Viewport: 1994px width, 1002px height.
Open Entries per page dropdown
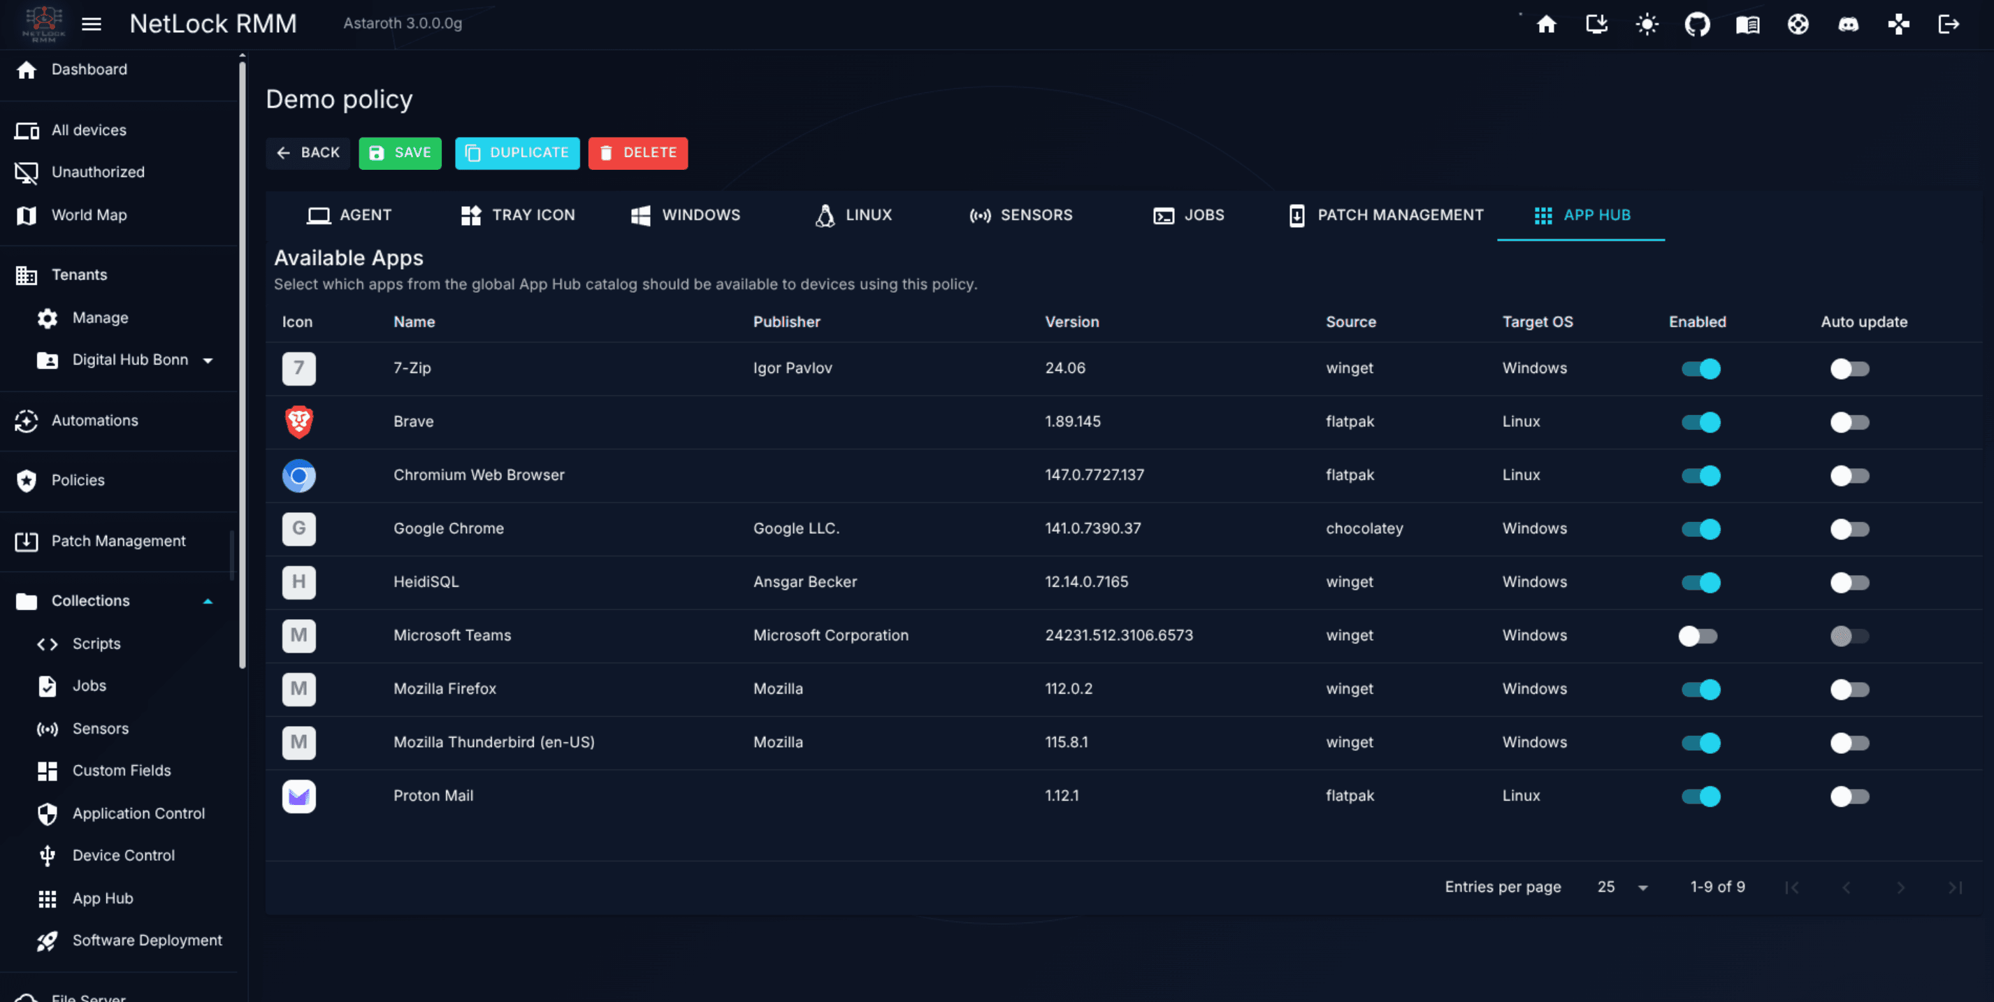[x=1622, y=887]
